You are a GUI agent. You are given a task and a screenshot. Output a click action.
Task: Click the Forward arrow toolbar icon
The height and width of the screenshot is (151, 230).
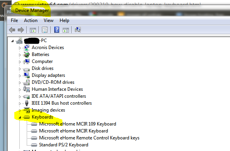tap(21, 30)
